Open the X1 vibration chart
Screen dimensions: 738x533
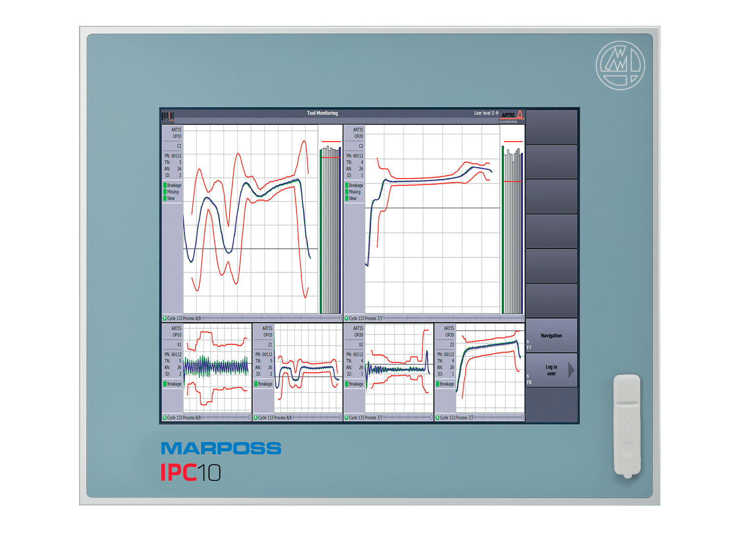[217, 368]
